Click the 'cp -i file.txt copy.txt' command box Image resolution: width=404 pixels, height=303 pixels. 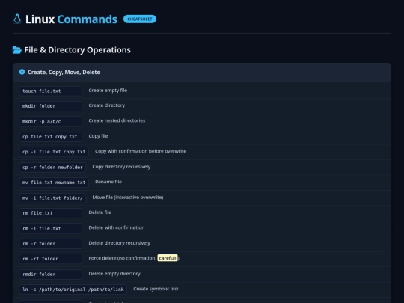[54, 152]
